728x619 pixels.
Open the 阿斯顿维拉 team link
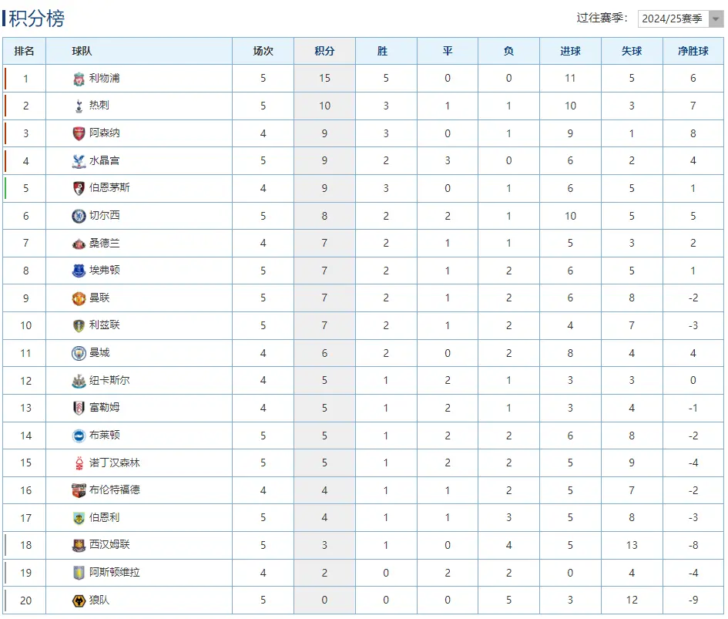pos(115,572)
